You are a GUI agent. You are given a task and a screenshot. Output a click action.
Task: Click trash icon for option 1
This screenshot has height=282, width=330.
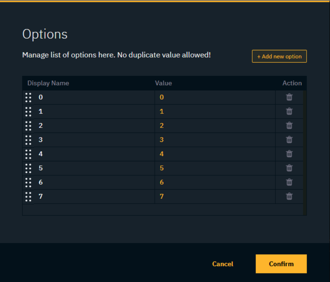[289, 111]
